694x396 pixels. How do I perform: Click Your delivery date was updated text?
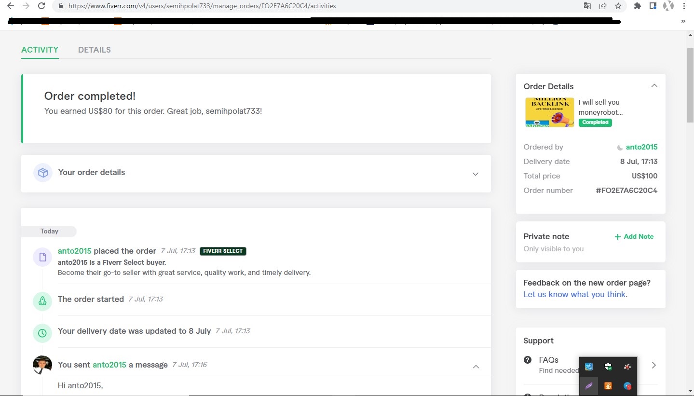point(134,331)
